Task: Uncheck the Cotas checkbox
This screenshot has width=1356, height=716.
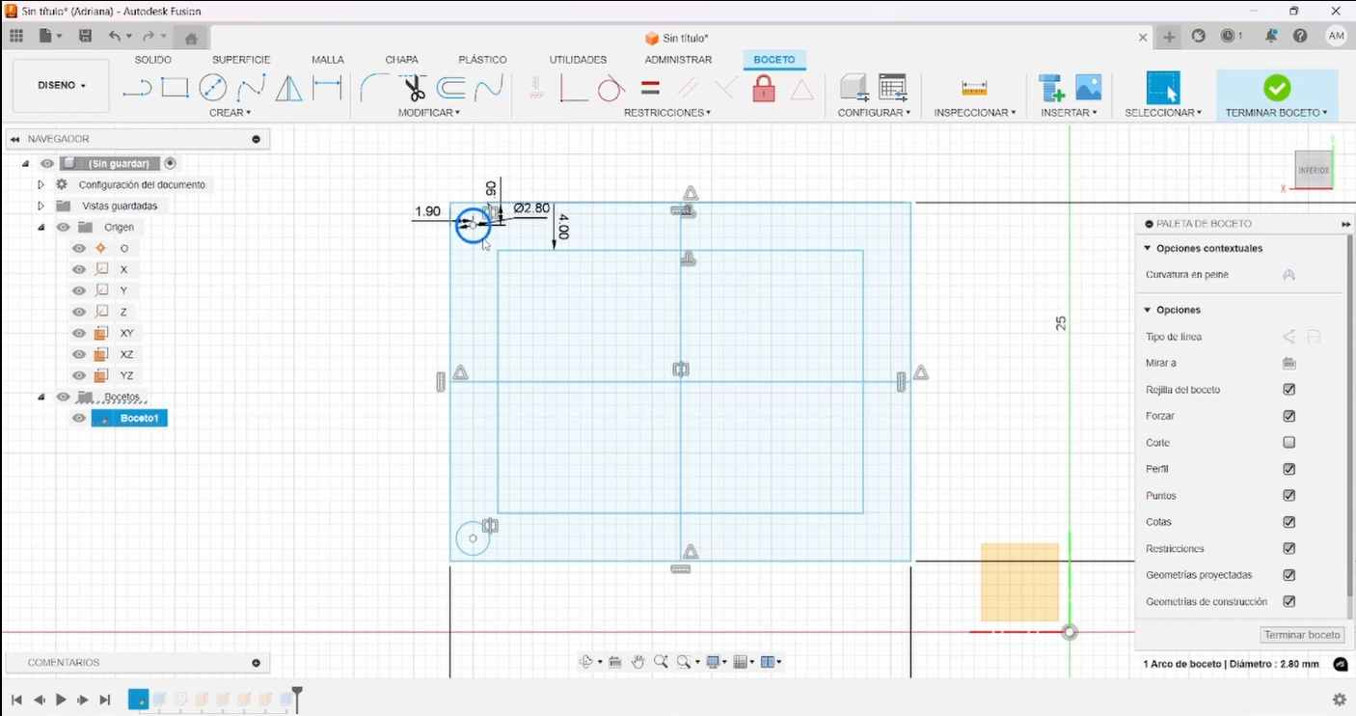Action: tap(1288, 522)
